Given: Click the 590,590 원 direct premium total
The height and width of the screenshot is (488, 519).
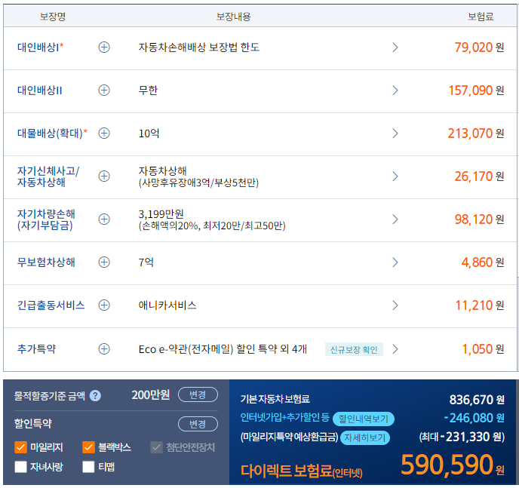Looking at the screenshot, I should point(453,465).
